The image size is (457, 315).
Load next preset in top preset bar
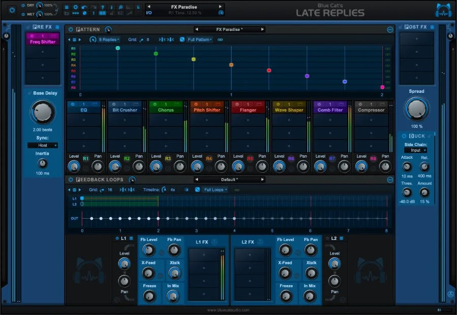[x=220, y=7]
